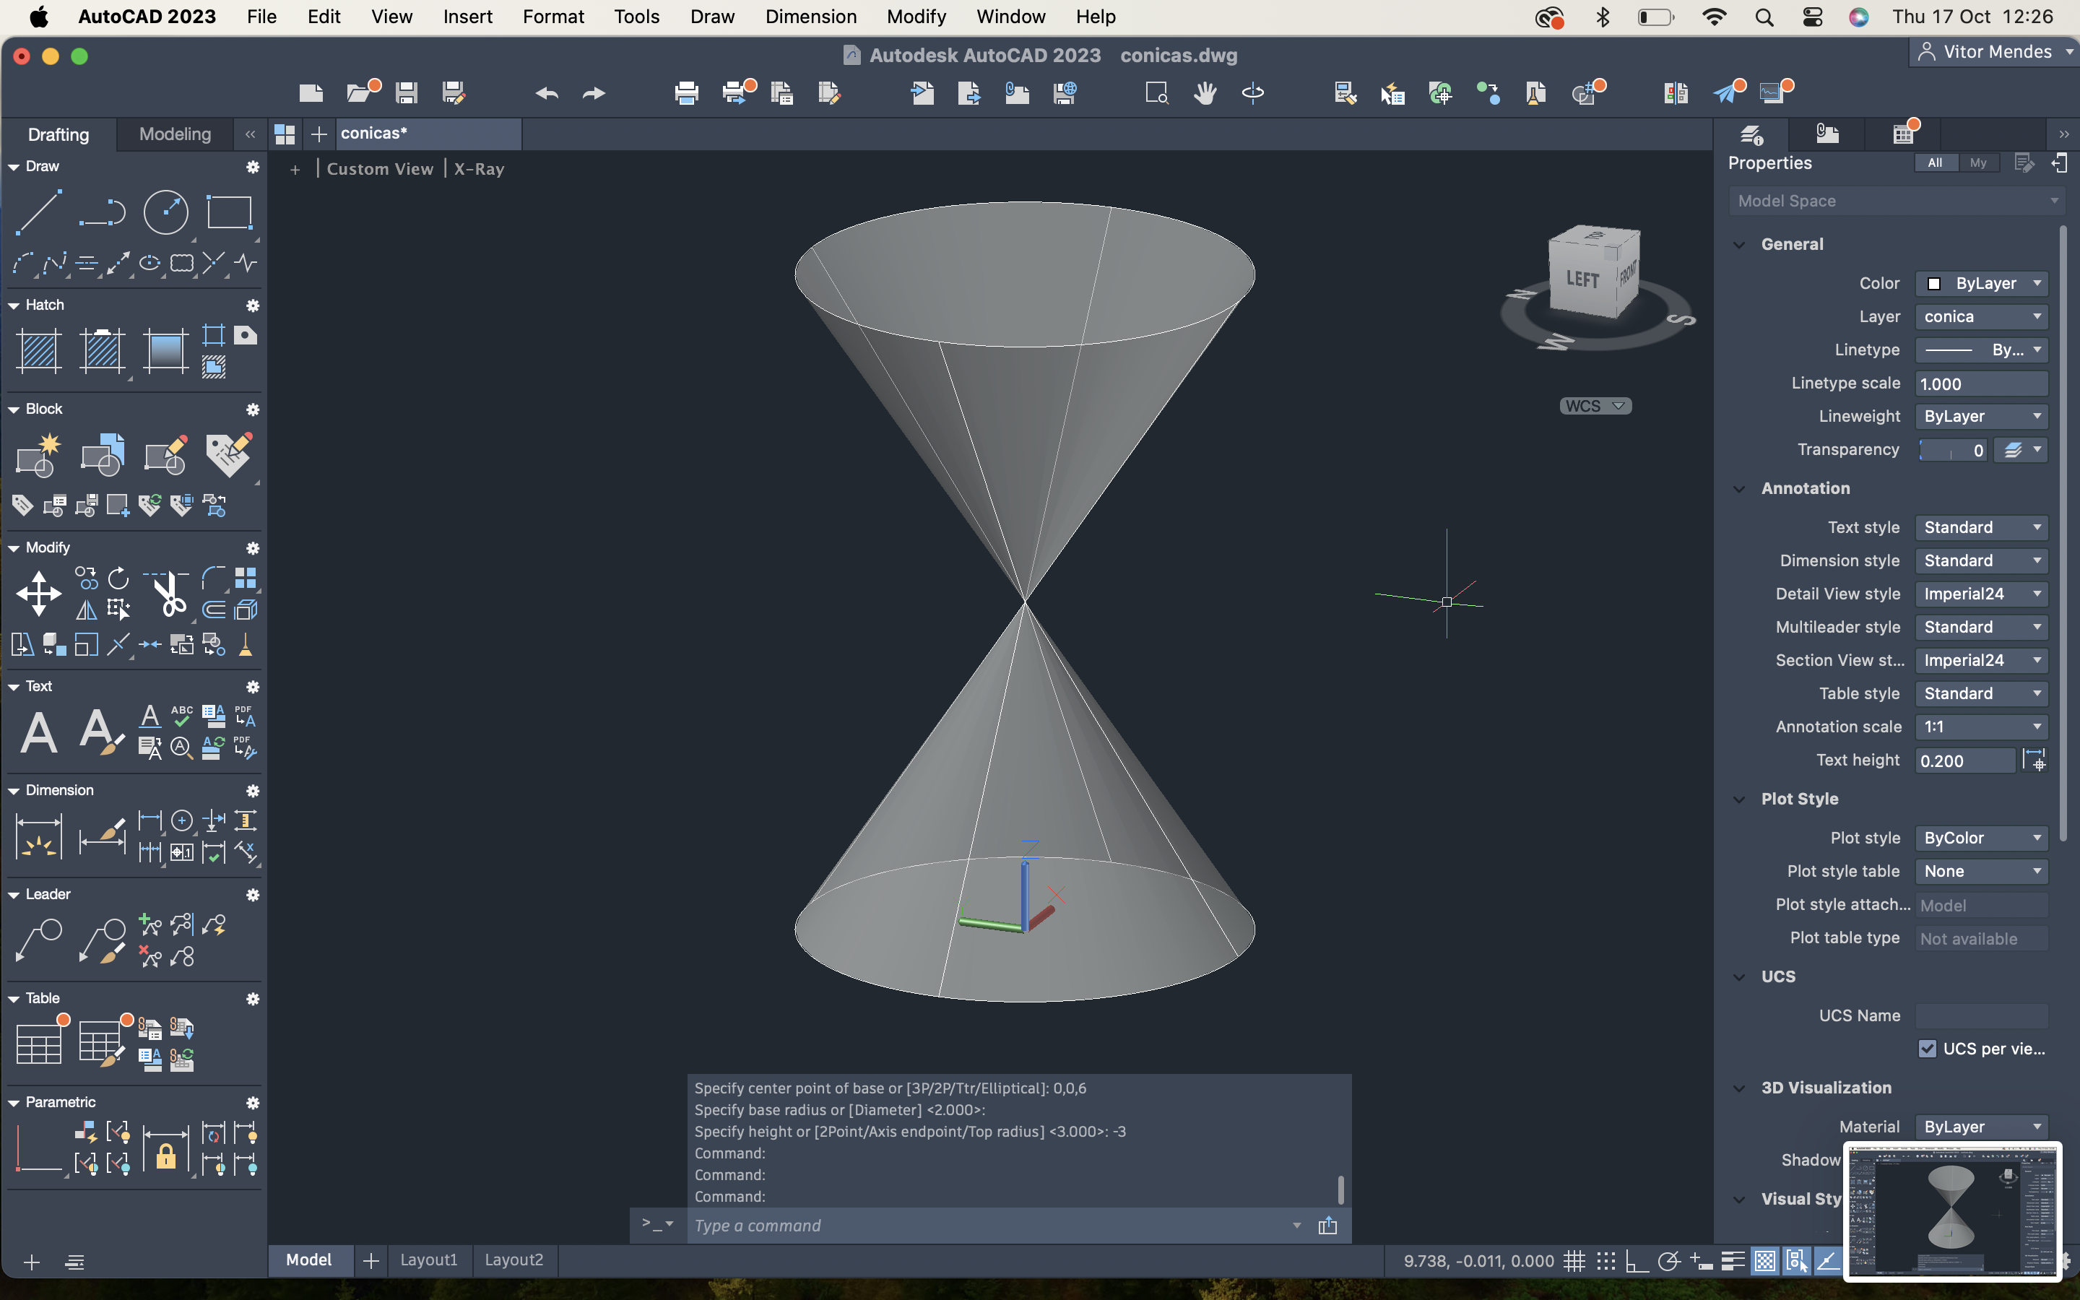The width and height of the screenshot is (2080, 1300).
Task: Click the 3D Orbit icon in toolbar
Action: [x=1253, y=93]
